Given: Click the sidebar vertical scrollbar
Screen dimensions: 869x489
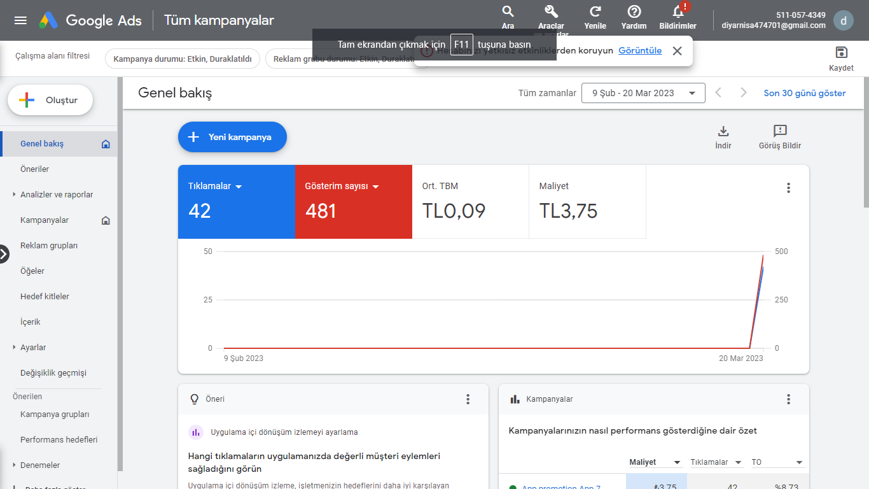Looking at the screenshot, I should [x=119, y=274].
